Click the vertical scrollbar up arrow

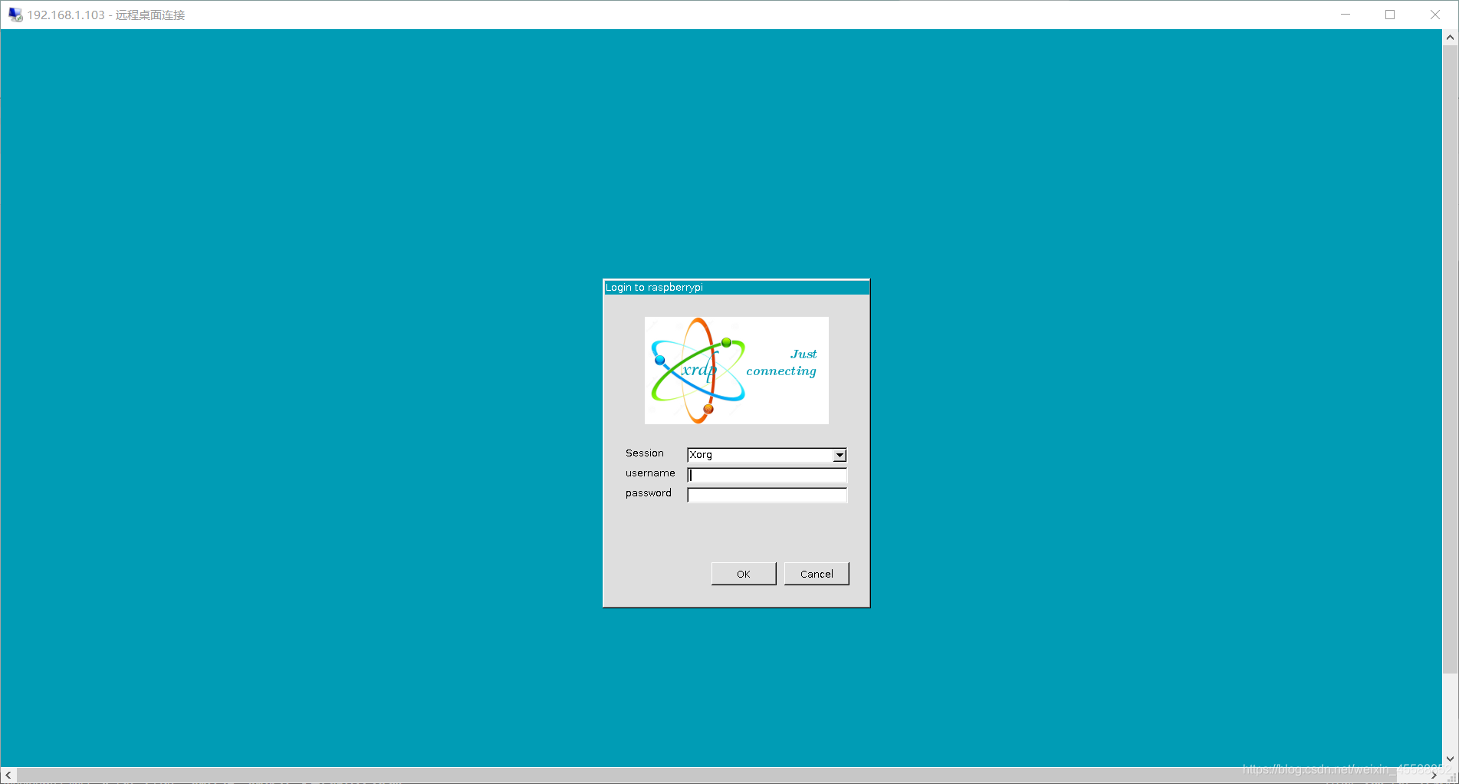coord(1450,37)
